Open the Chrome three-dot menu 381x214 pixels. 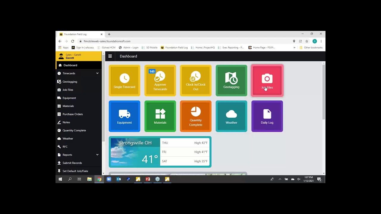321,41
